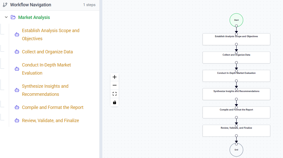Select the Compile and Format the Report canvas node
Viewport: 283px width, 158px height.
click(x=236, y=112)
